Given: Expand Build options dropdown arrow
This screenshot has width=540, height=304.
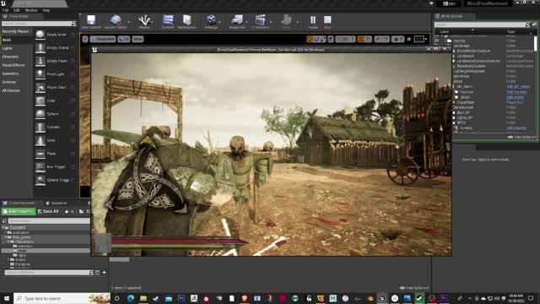Looking at the screenshot, I should 298,22.
